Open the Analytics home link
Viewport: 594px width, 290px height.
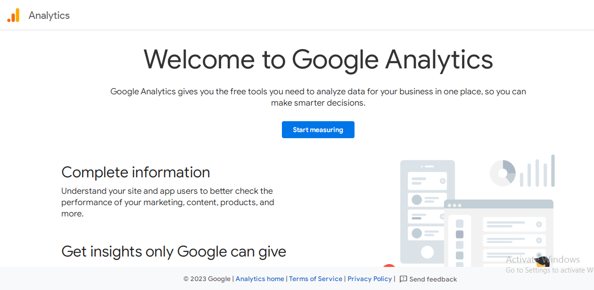pos(260,279)
